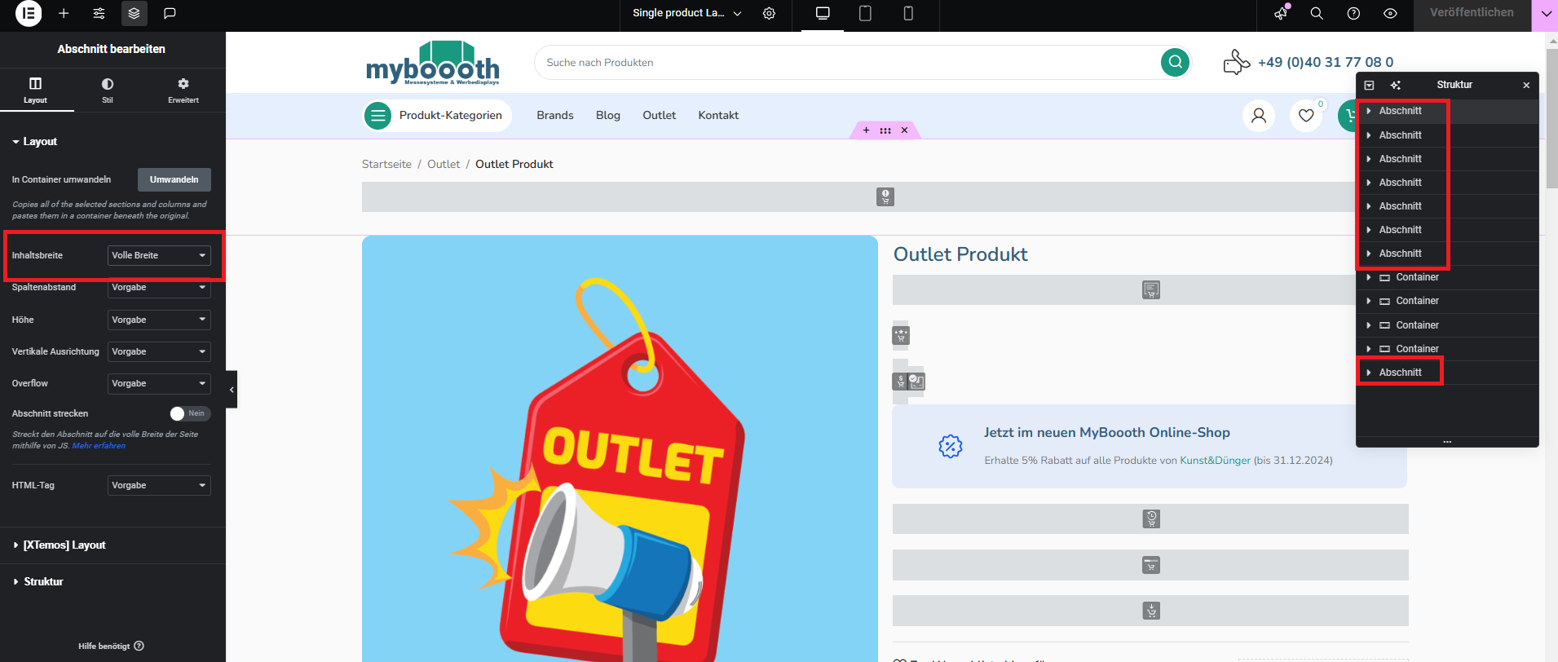Open the Notes speech bubble icon
Image resolution: width=1558 pixels, height=662 pixels.
[x=170, y=13]
